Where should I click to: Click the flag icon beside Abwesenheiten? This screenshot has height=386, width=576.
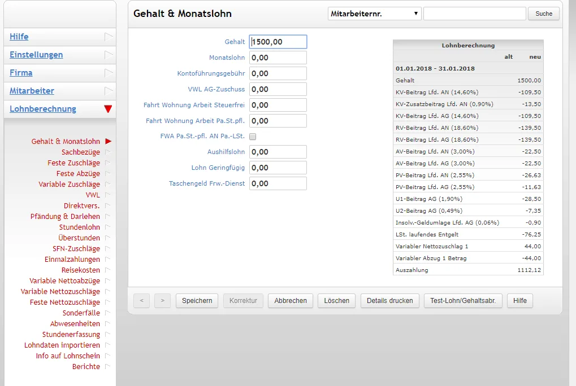tap(107, 323)
